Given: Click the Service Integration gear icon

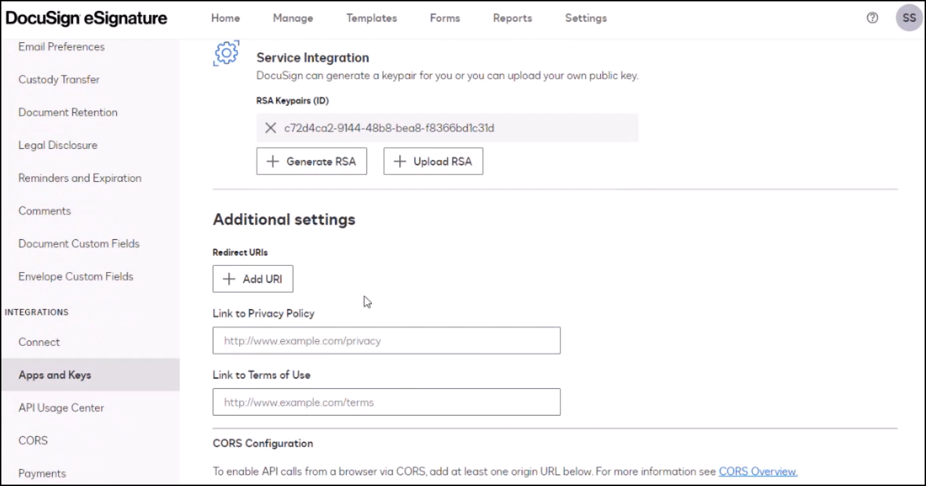Looking at the screenshot, I should pos(226,53).
